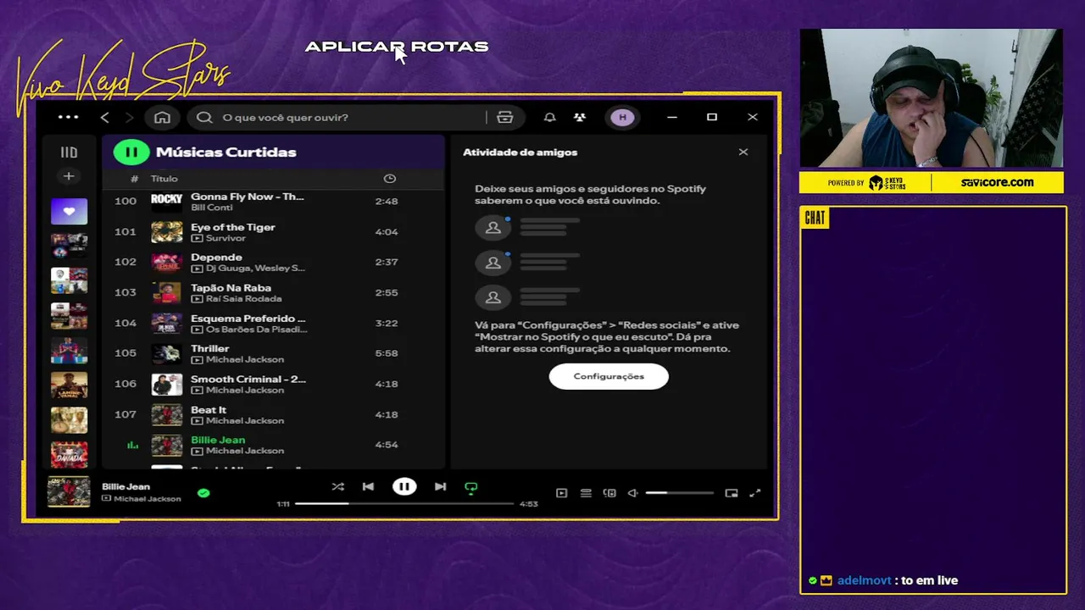Click the 'Músicas Curtidas' heading

click(x=226, y=152)
